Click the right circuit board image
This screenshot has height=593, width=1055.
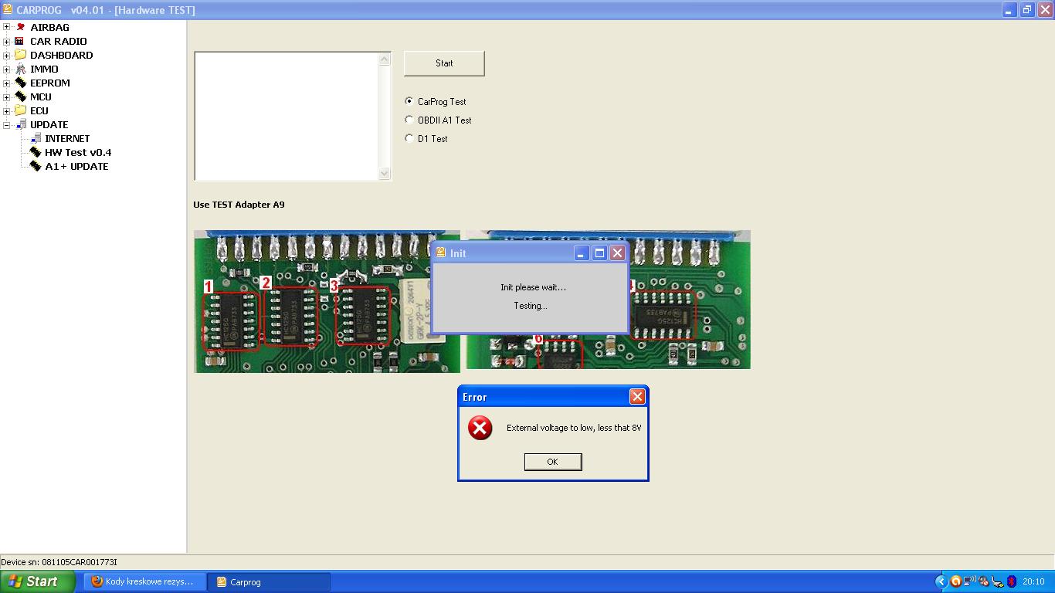tap(607, 300)
